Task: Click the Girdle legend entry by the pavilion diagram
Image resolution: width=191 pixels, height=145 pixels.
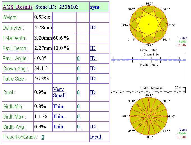Action: tap(181, 137)
